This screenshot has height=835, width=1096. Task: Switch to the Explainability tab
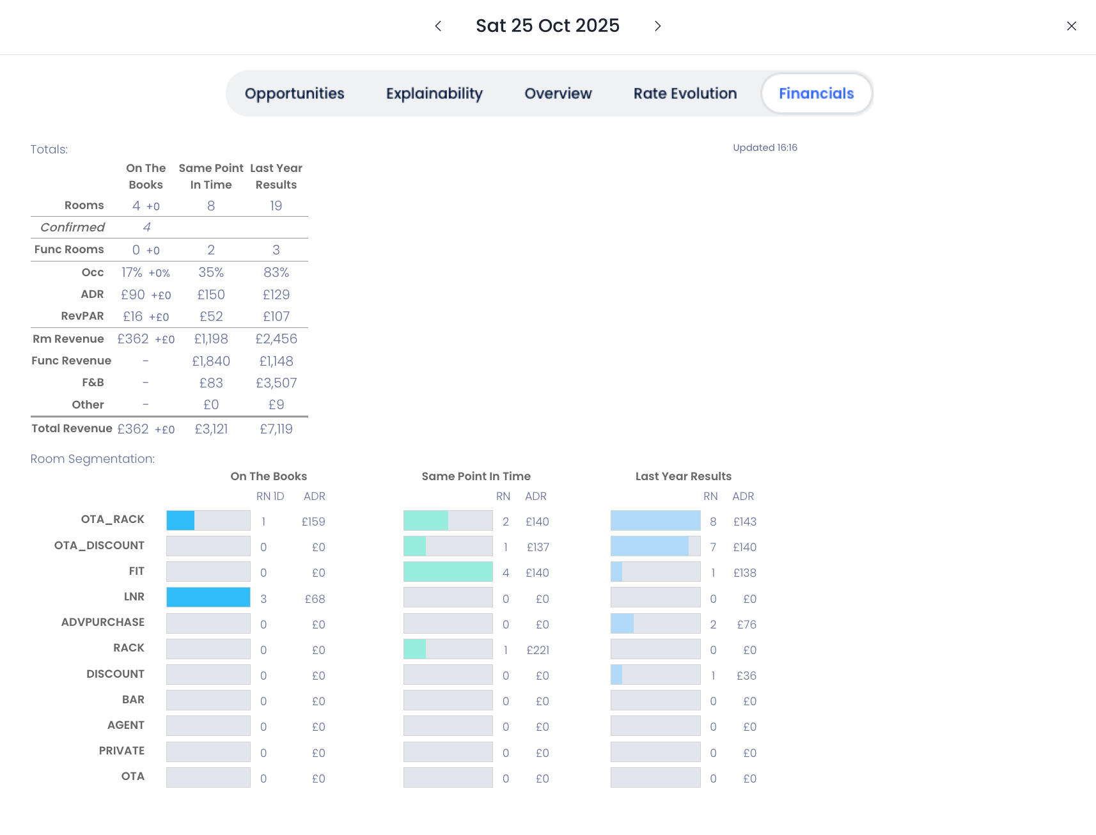pyautogui.click(x=434, y=93)
